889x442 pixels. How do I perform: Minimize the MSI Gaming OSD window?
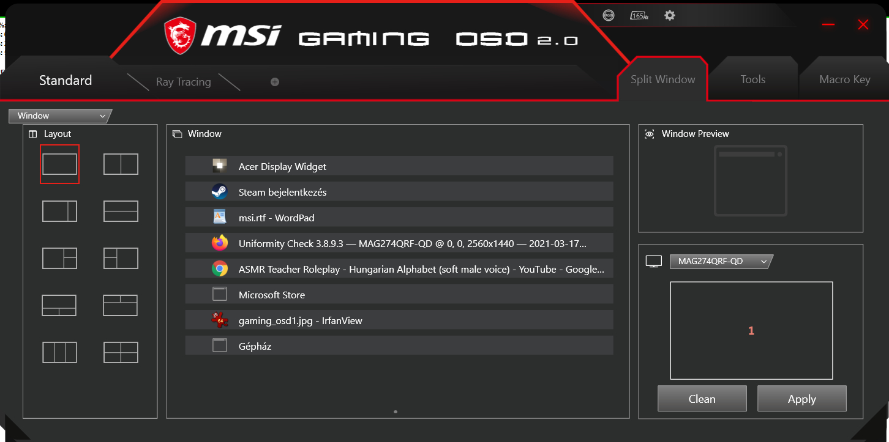pos(829,24)
